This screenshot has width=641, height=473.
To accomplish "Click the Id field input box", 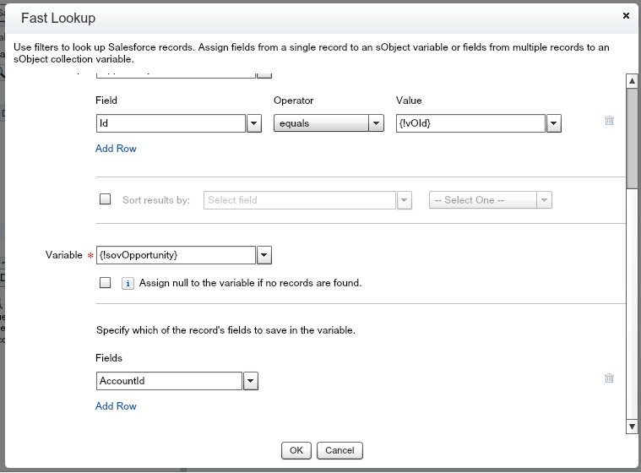I will [x=171, y=123].
